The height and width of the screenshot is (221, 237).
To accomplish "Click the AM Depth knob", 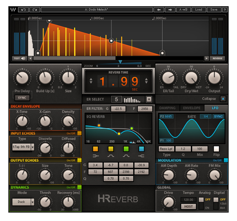I will (169, 175).
